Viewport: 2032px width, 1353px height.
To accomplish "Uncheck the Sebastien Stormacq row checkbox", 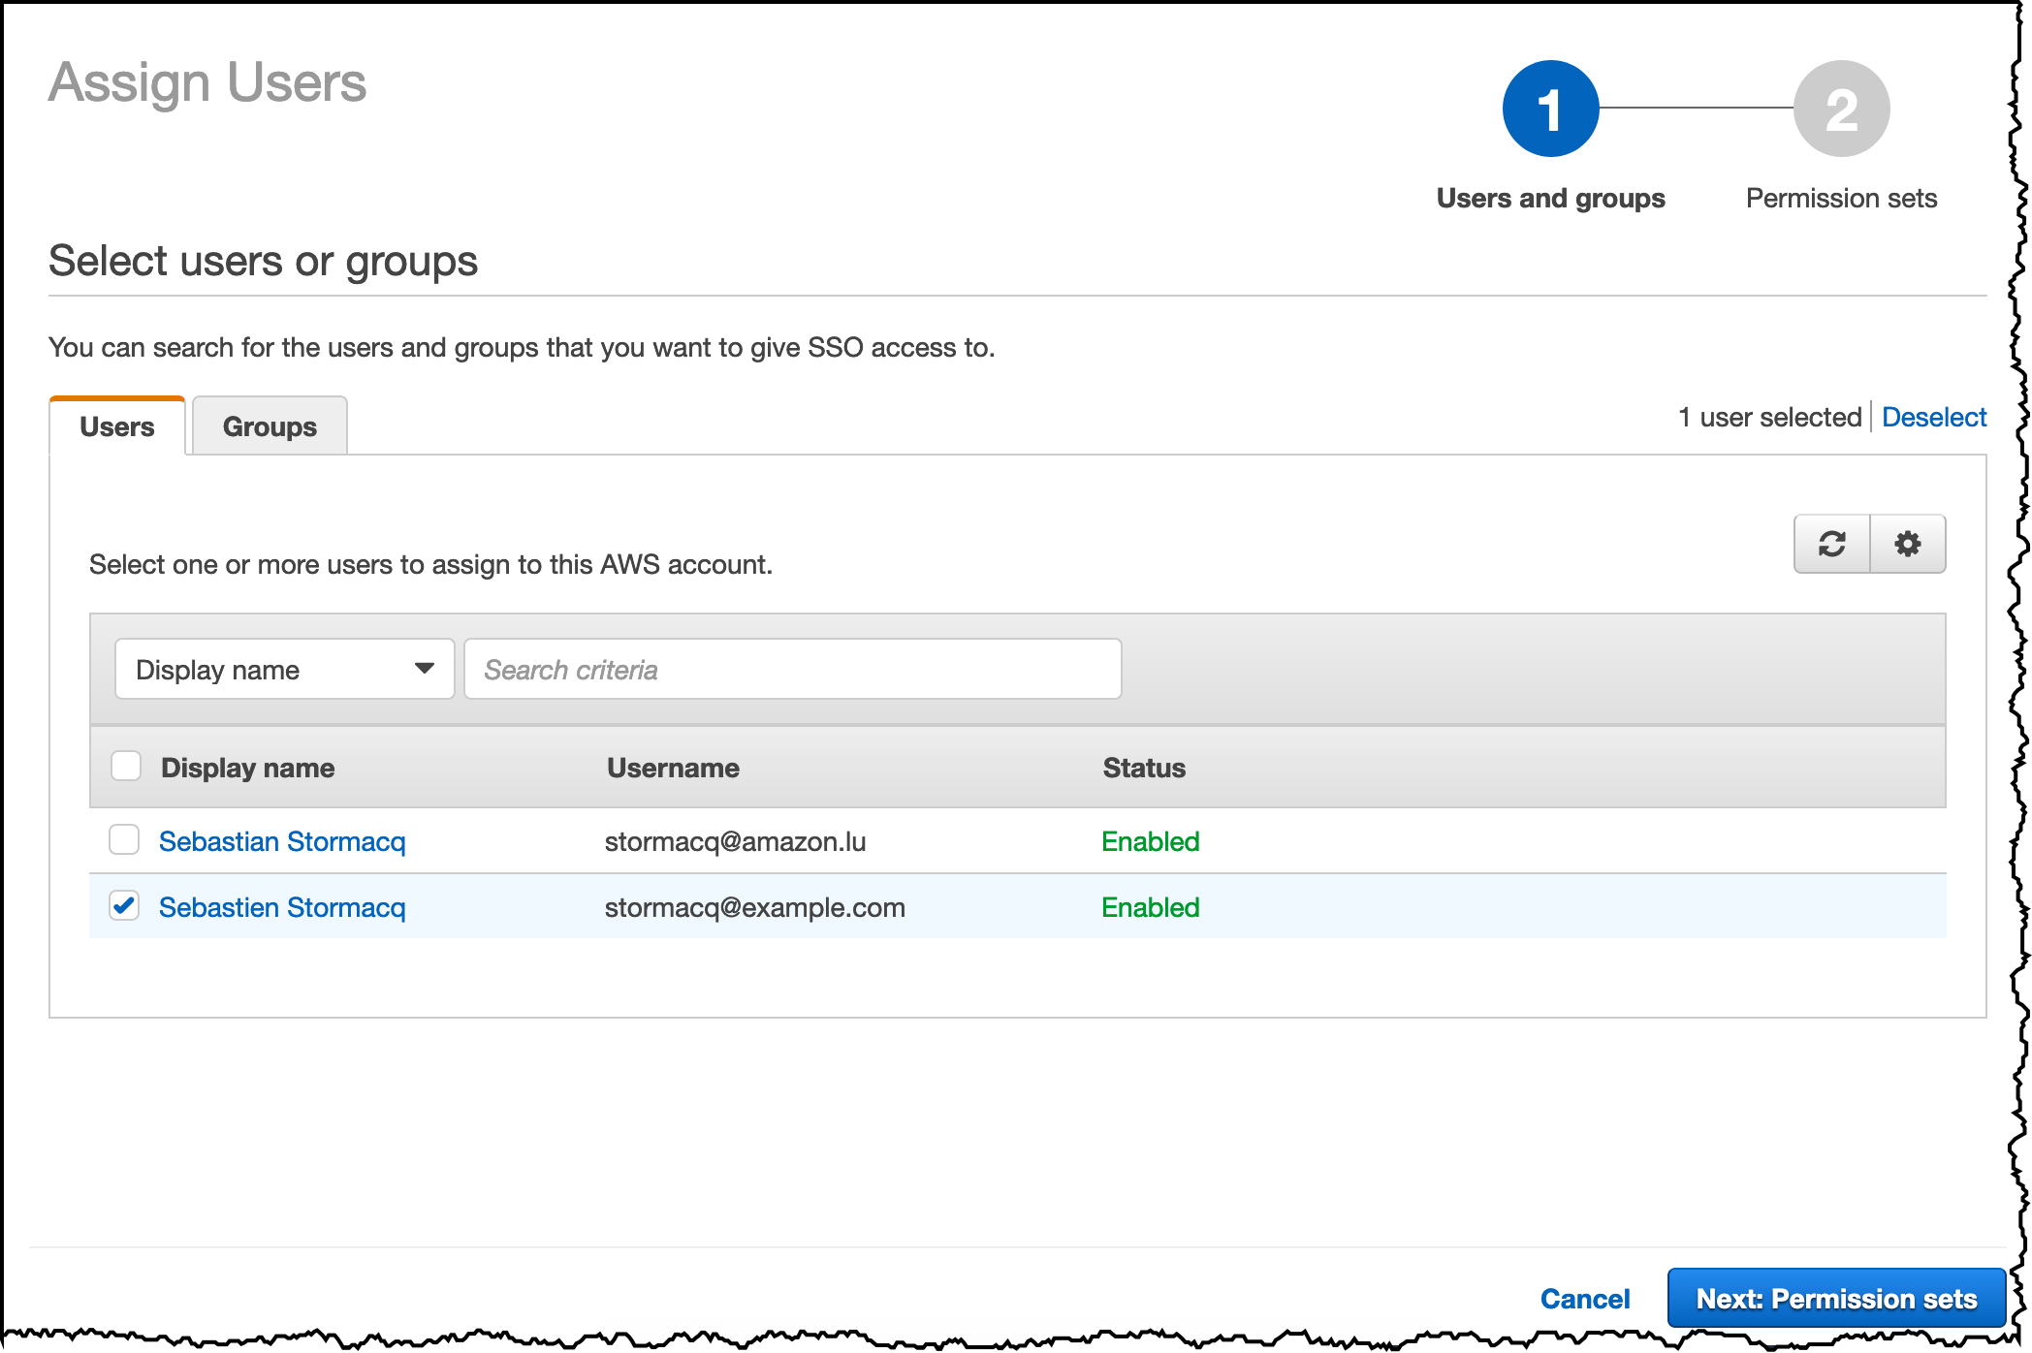I will tap(124, 906).
